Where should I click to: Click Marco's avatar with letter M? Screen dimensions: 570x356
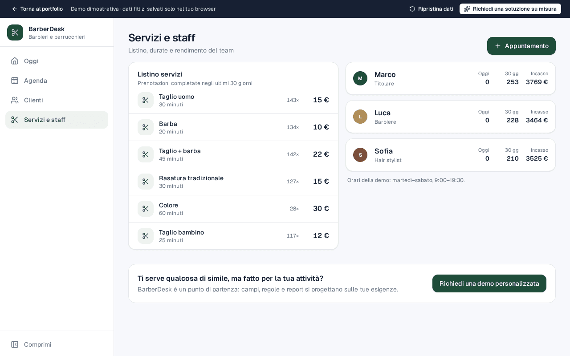point(360,78)
